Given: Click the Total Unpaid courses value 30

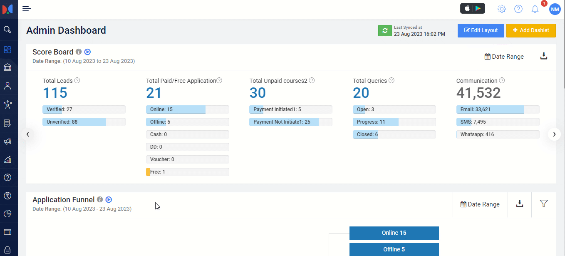Looking at the screenshot, I should (x=258, y=93).
